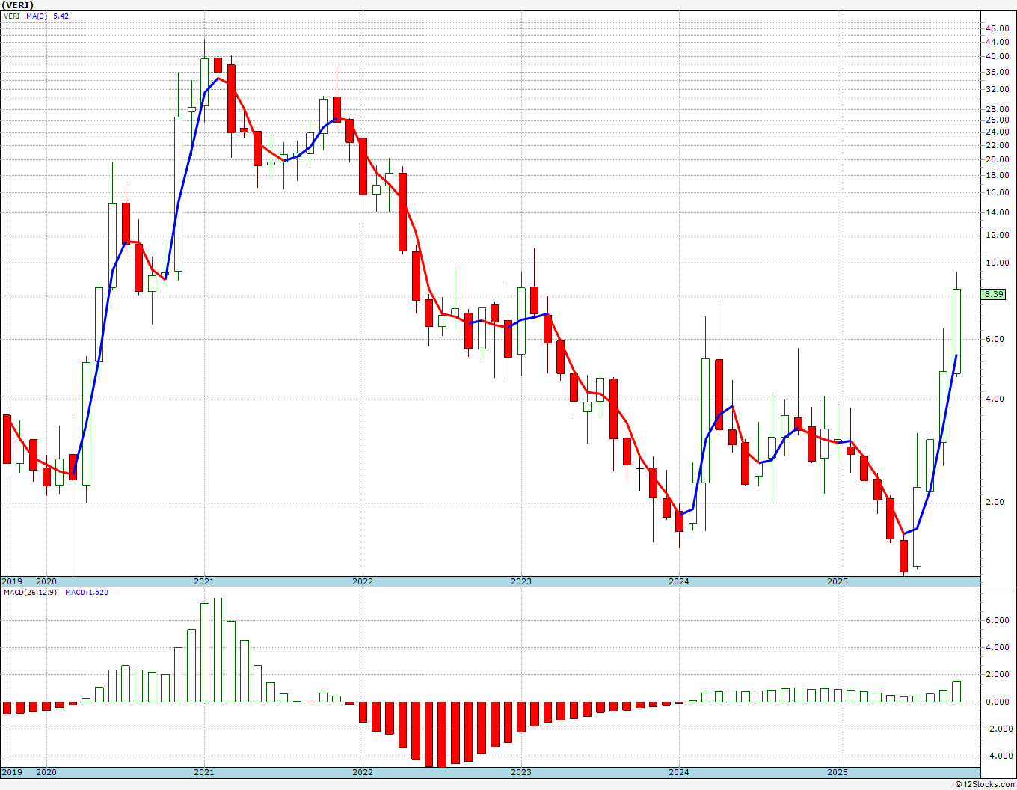Click the 2025 year marker on MACD axis

pyautogui.click(x=837, y=772)
